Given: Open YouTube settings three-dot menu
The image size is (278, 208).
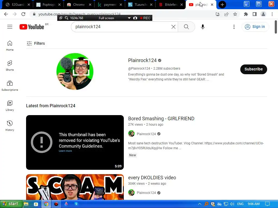Looking at the screenshot, I should point(234,27).
